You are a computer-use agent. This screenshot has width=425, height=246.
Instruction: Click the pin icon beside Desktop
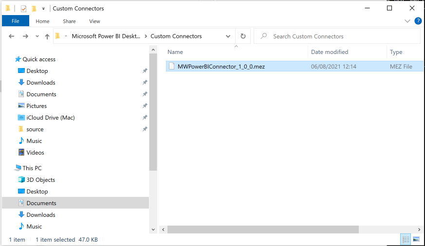(145, 70)
